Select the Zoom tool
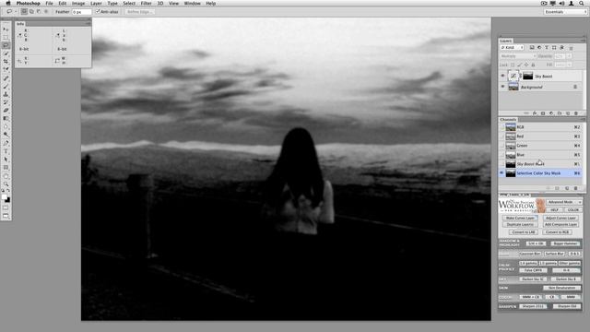Viewport: 590px width, 332px height. [6, 184]
